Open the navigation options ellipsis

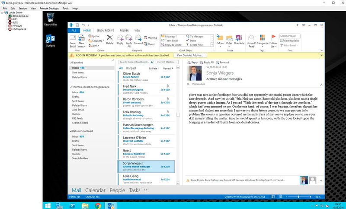click(x=146, y=190)
